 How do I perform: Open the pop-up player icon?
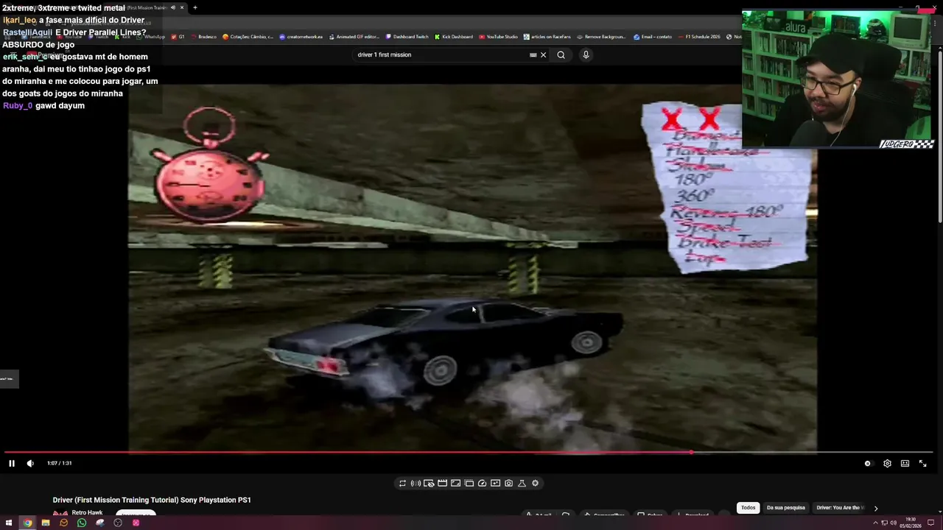[469, 483]
